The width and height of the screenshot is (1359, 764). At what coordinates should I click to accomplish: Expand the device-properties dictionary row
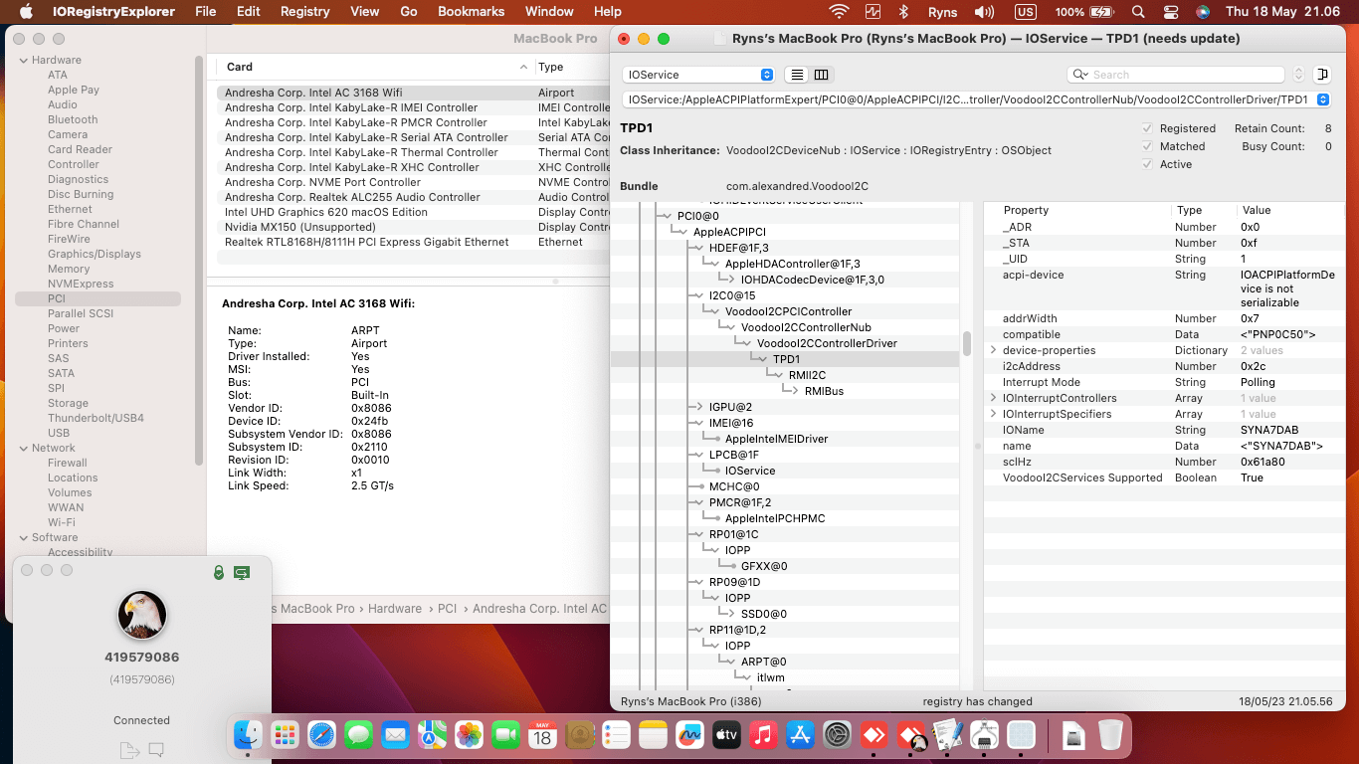pos(993,350)
